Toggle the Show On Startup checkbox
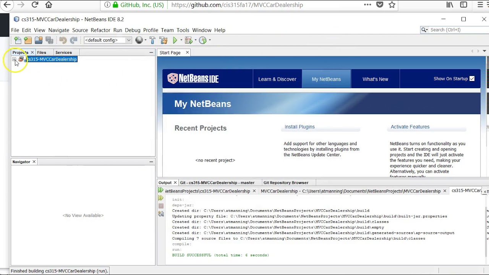Image resolution: width=489 pixels, height=275 pixels. pyautogui.click(x=472, y=79)
